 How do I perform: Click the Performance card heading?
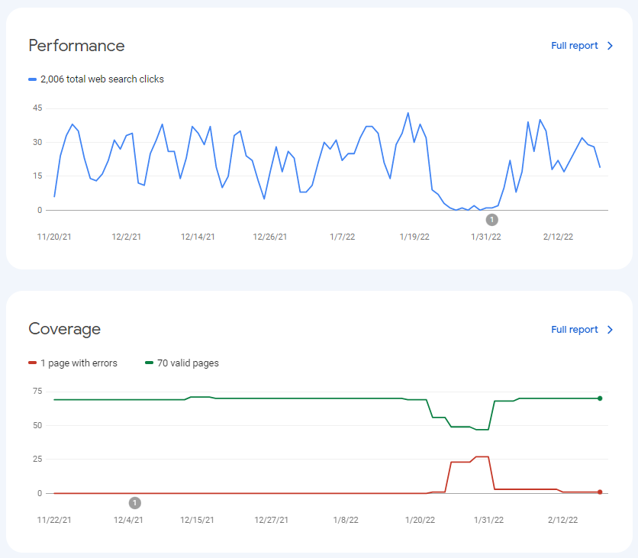click(76, 46)
